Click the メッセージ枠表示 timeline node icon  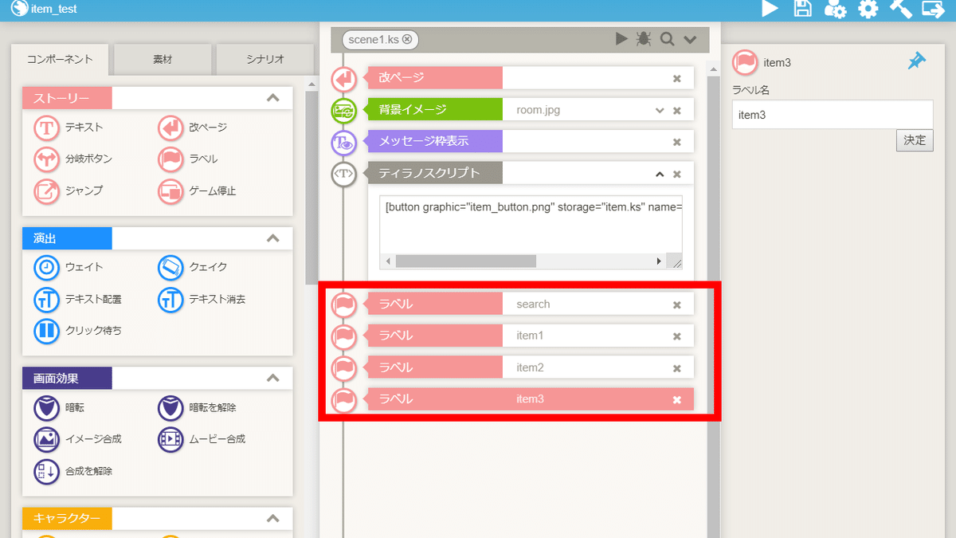pyautogui.click(x=343, y=143)
